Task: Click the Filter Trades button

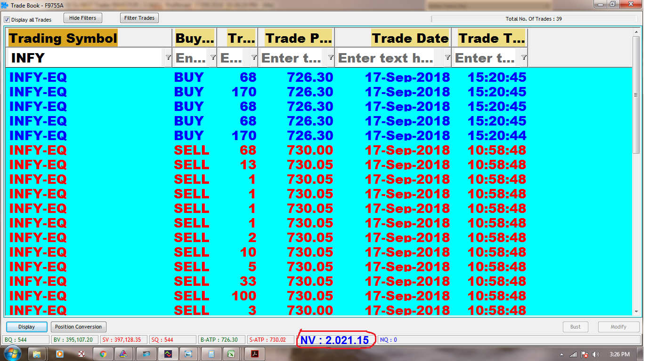Action: click(139, 18)
